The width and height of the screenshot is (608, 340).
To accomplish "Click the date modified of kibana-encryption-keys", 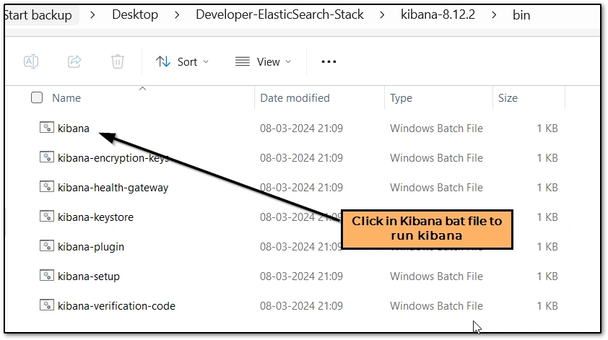I will pyautogui.click(x=301, y=158).
